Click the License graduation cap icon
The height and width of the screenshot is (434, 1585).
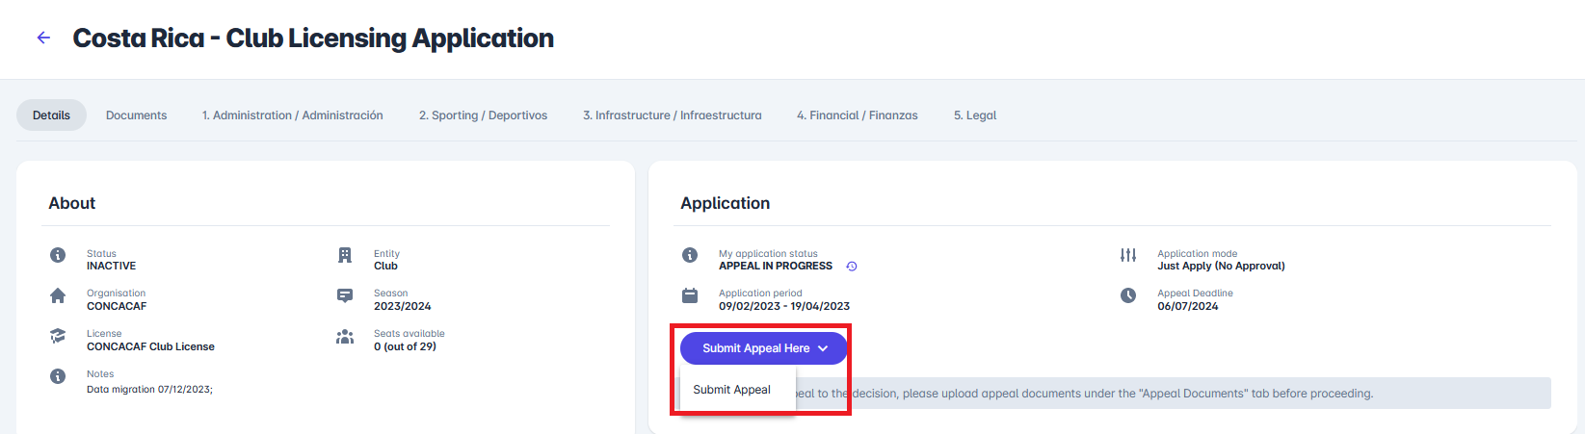(x=58, y=337)
